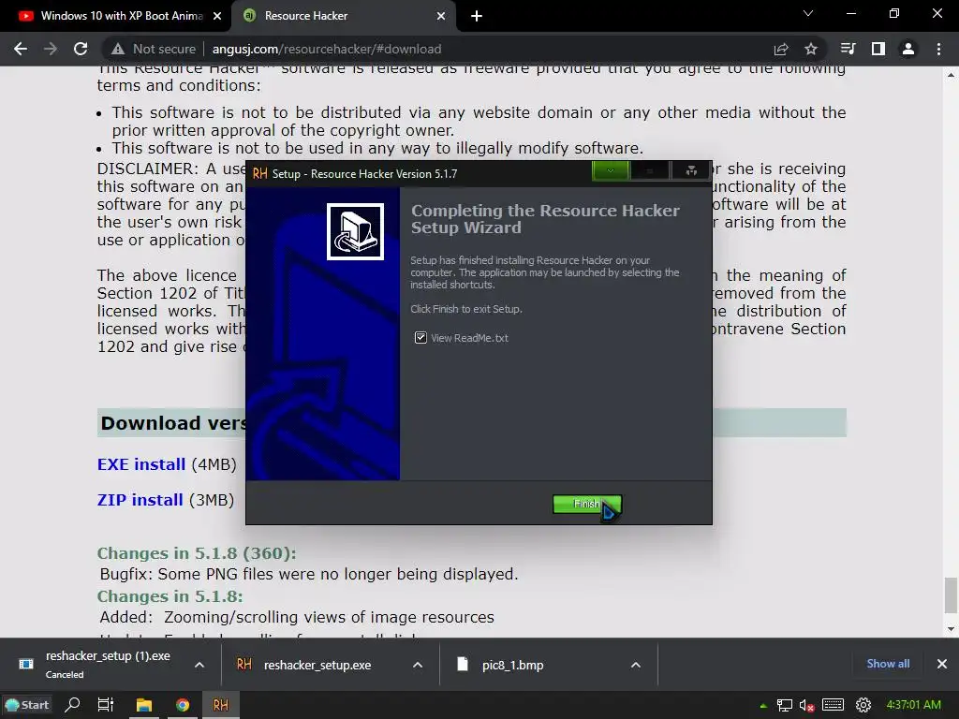This screenshot has height=719, width=959.
Task: Open a new browser tab
Action: point(477,16)
